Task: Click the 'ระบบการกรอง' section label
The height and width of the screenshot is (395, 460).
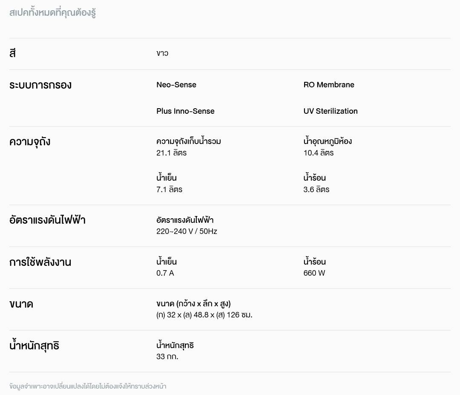Action: (40, 85)
